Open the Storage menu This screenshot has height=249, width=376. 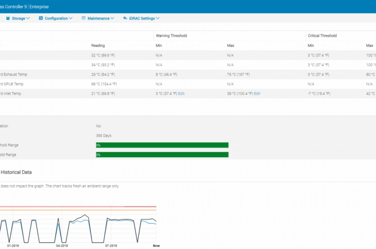(x=18, y=18)
